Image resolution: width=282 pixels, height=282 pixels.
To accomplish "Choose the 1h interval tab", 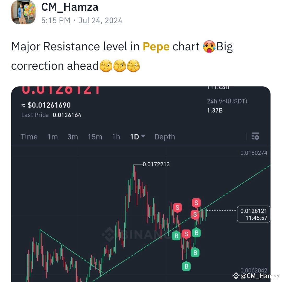I will click(x=116, y=137).
